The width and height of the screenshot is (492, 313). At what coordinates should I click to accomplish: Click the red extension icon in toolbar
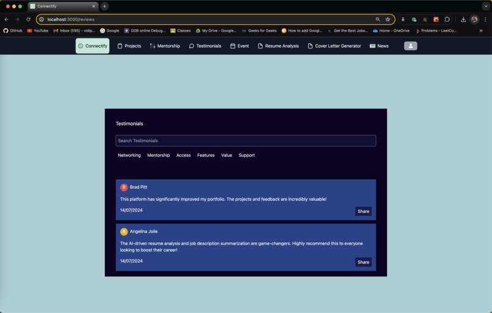436,20
